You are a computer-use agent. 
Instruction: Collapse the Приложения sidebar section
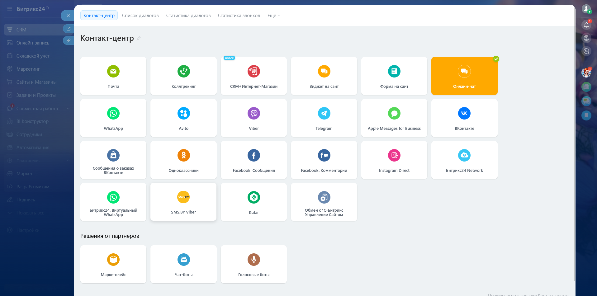coord(68,161)
